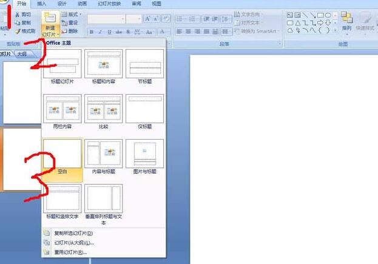The width and height of the screenshot is (378, 264).
Task: Click icon beside 复制所选幻灯片 entry
Action: coord(47,233)
